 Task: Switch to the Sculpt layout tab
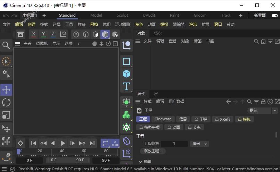pyautogui.click(x=122, y=15)
